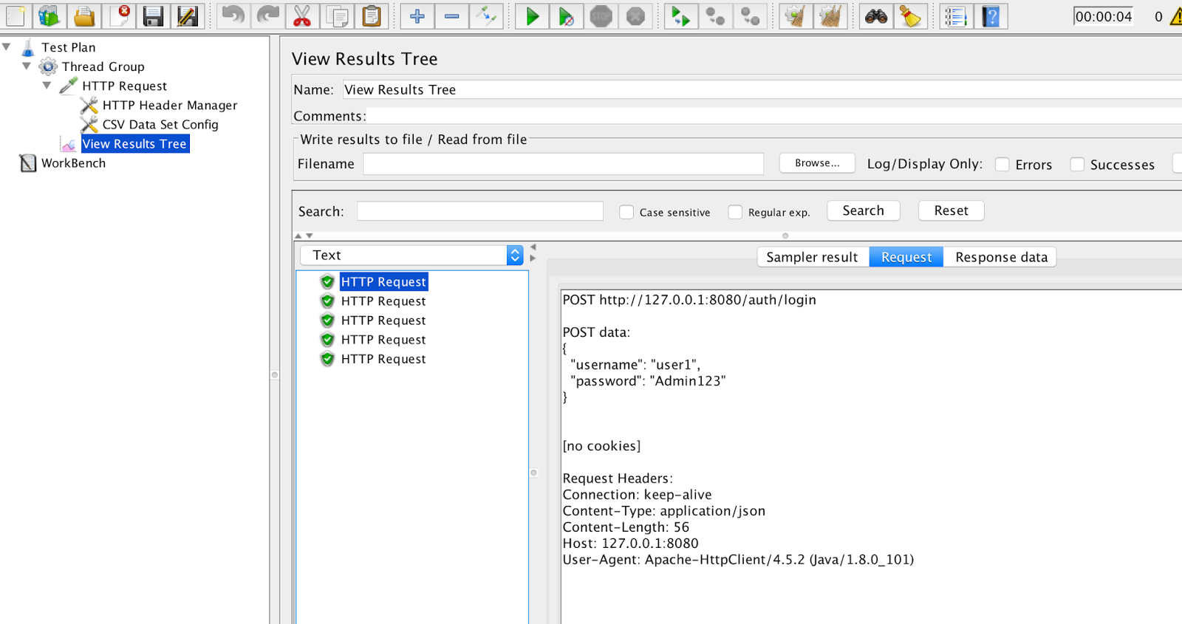Collapse the Thread Group node arrow
Image resolution: width=1182 pixels, height=624 pixels.
coord(27,66)
